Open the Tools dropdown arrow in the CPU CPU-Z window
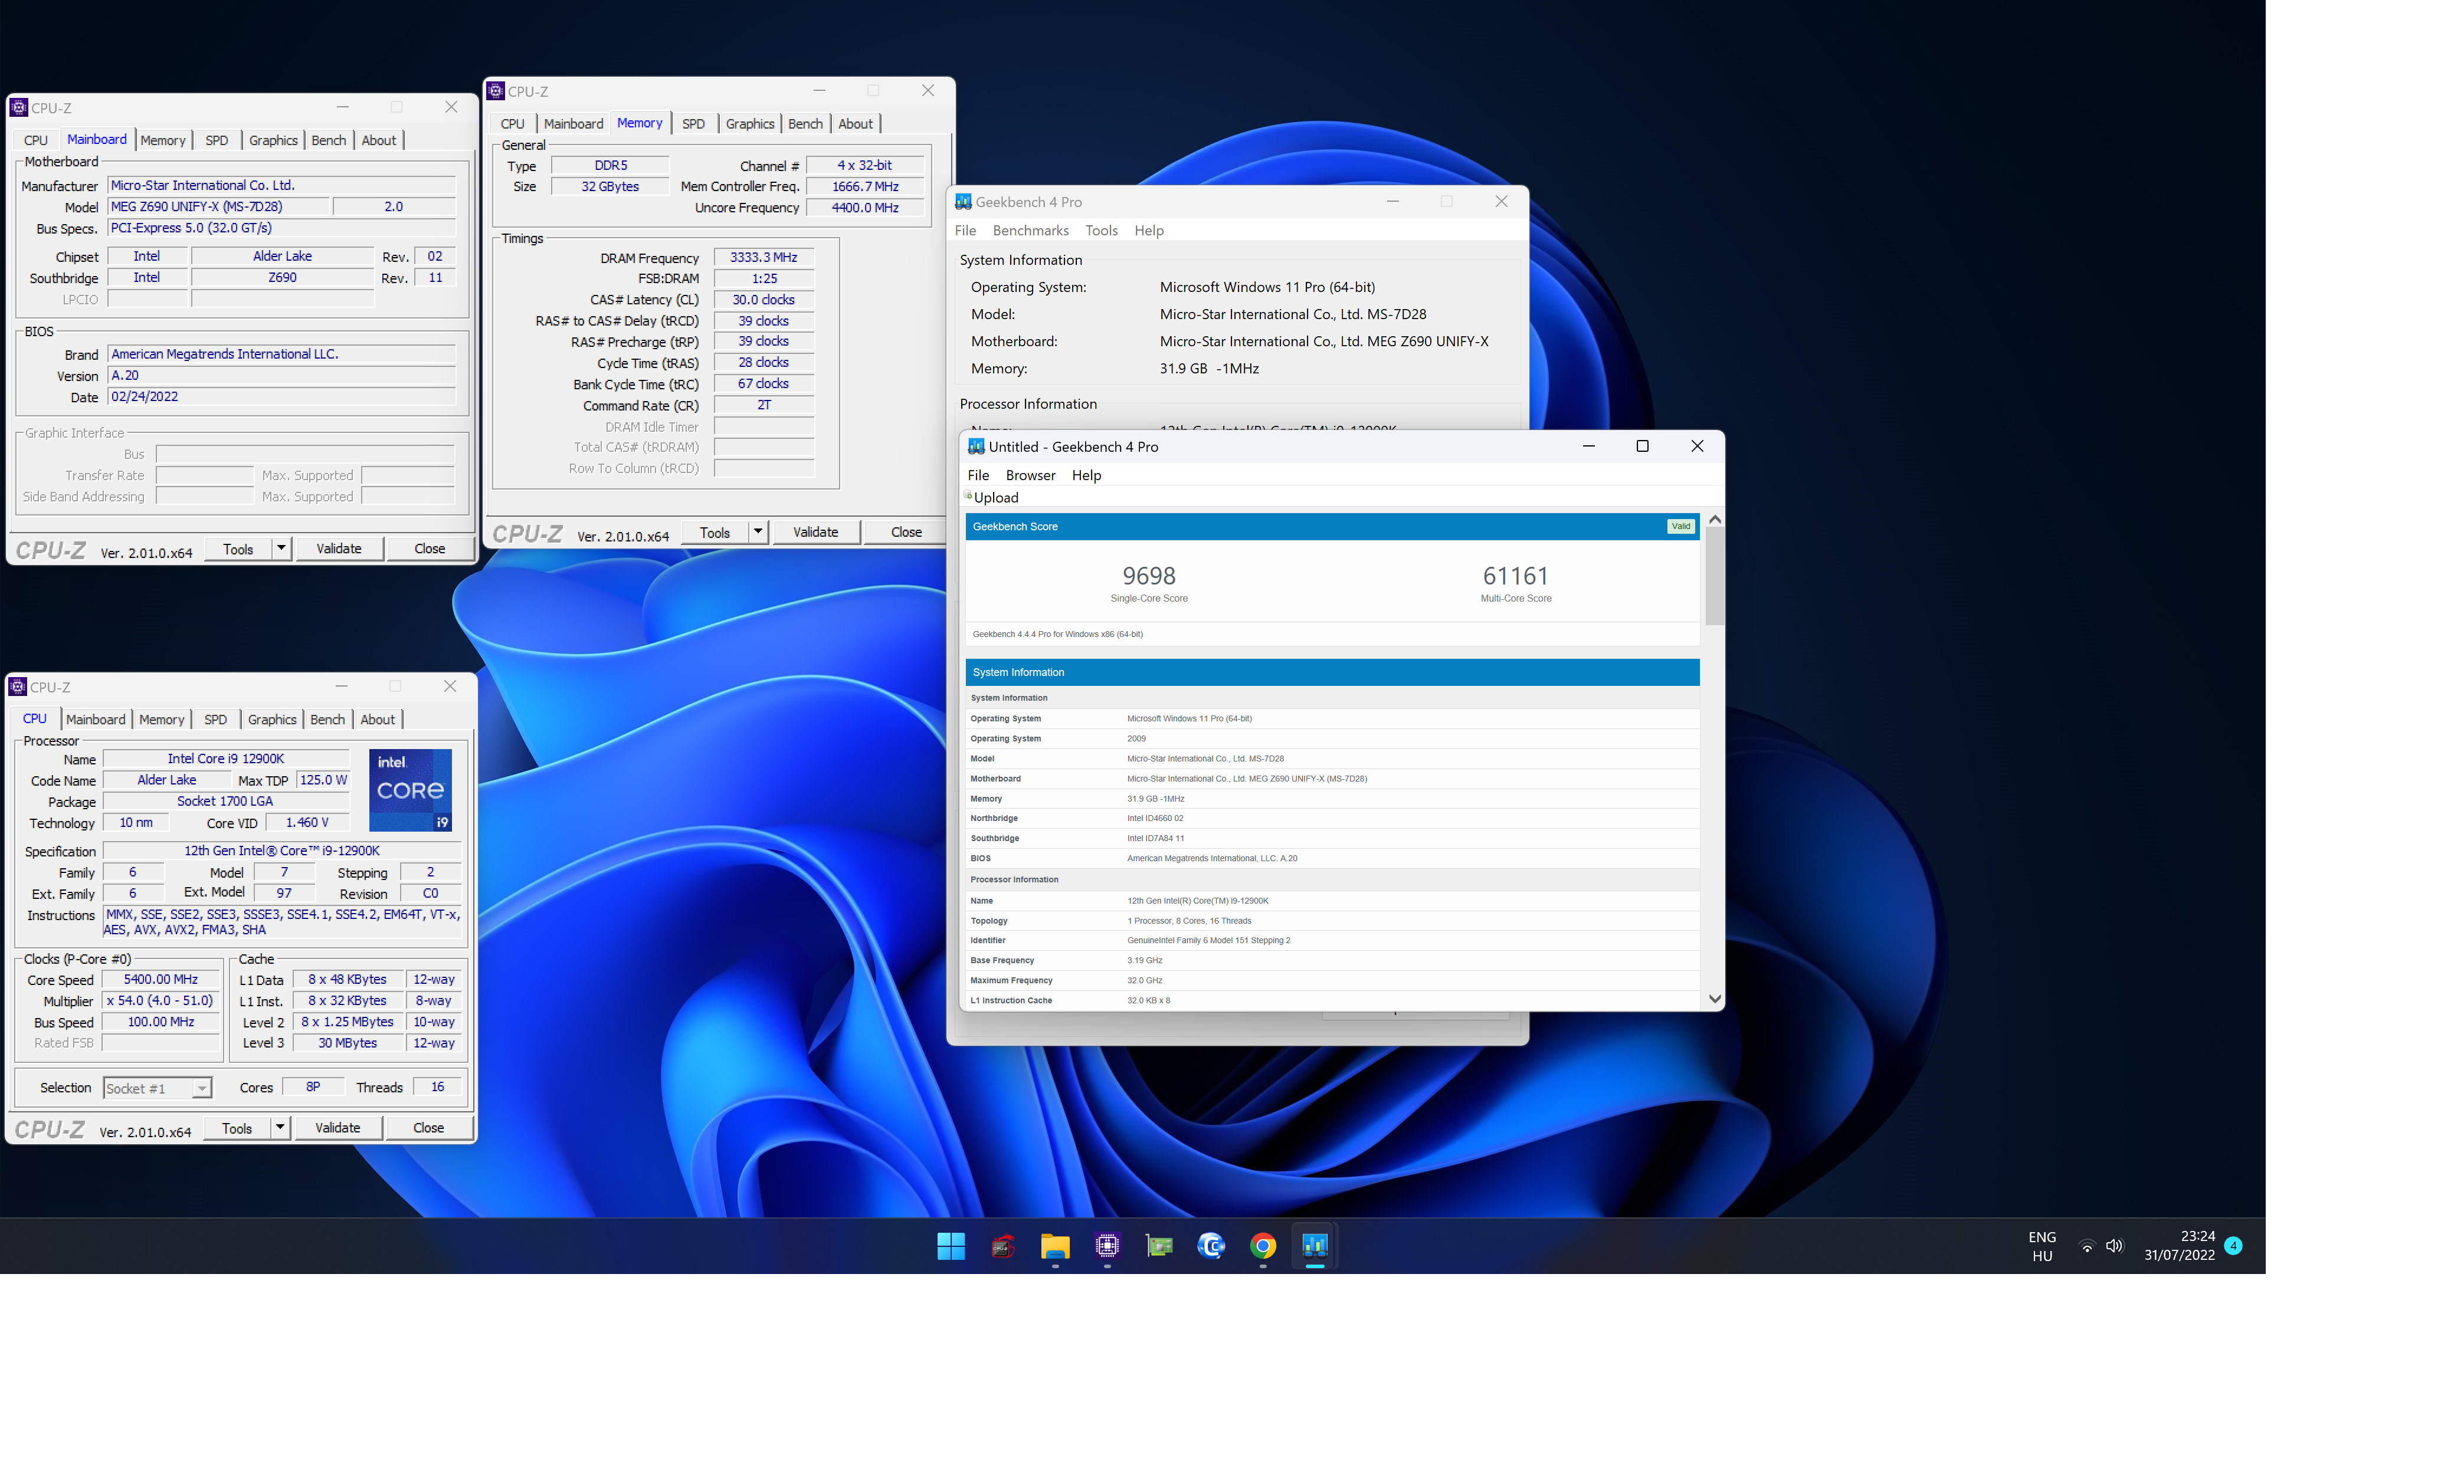 (x=280, y=1127)
